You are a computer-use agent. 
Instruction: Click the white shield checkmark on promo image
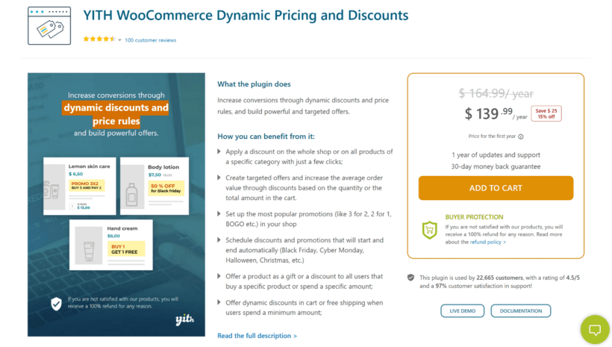pyautogui.click(x=56, y=304)
